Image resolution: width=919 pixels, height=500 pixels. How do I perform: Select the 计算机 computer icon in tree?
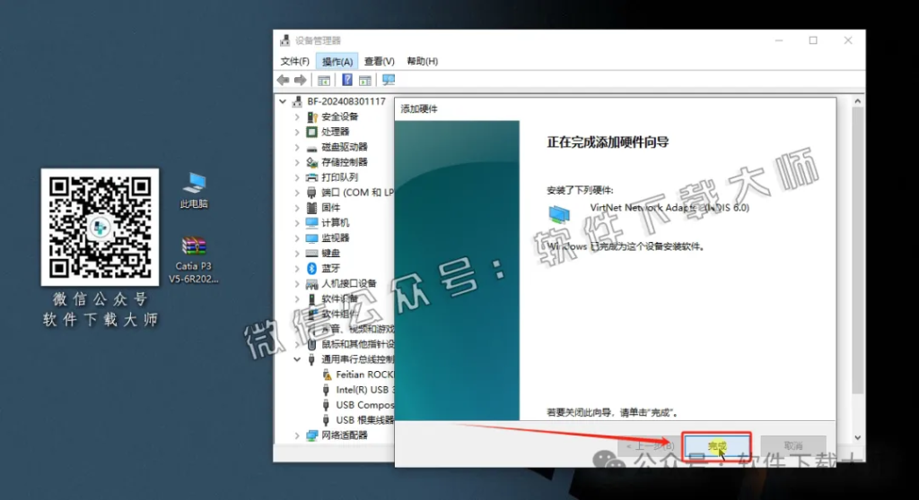[311, 222]
